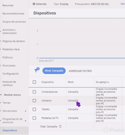Open Páginas de destino

pos(14,41)
